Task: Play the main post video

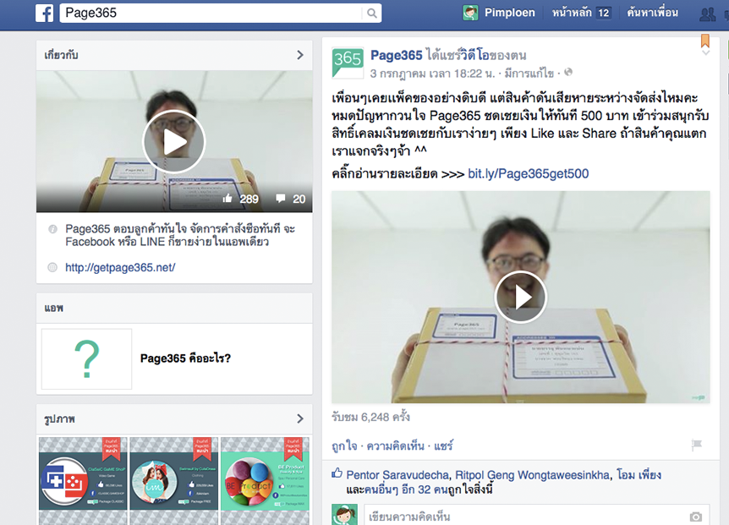Action: click(x=521, y=298)
